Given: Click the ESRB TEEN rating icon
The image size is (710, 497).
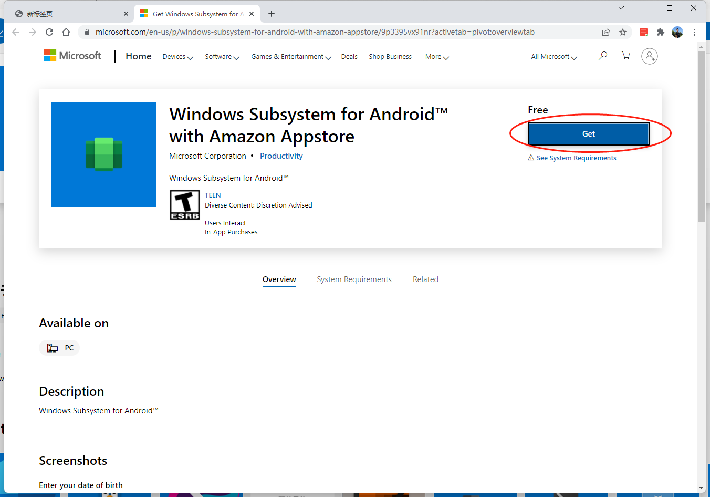Looking at the screenshot, I should point(185,205).
